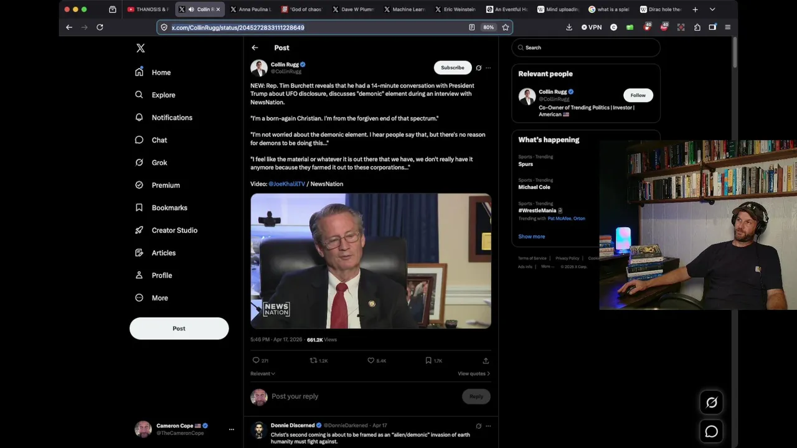797x448 pixels.
Task: Click the address bar URL
Action: [x=238, y=27]
